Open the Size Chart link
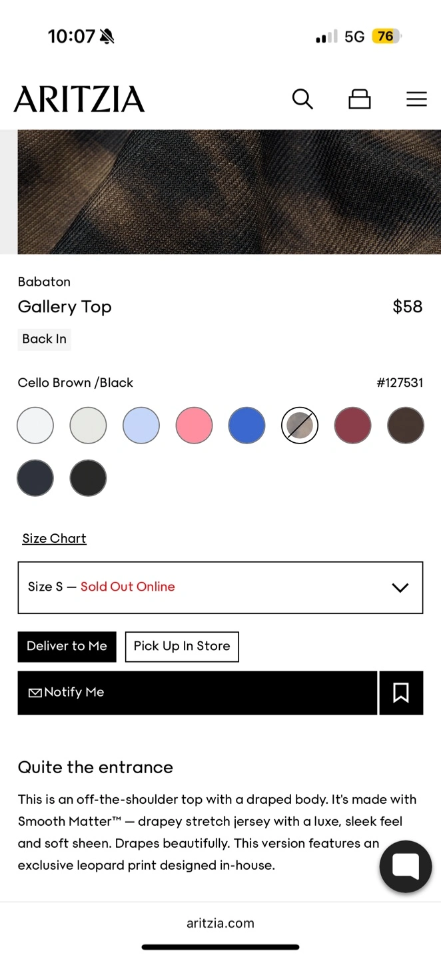The image size is (441, 959). coord(54,538)
